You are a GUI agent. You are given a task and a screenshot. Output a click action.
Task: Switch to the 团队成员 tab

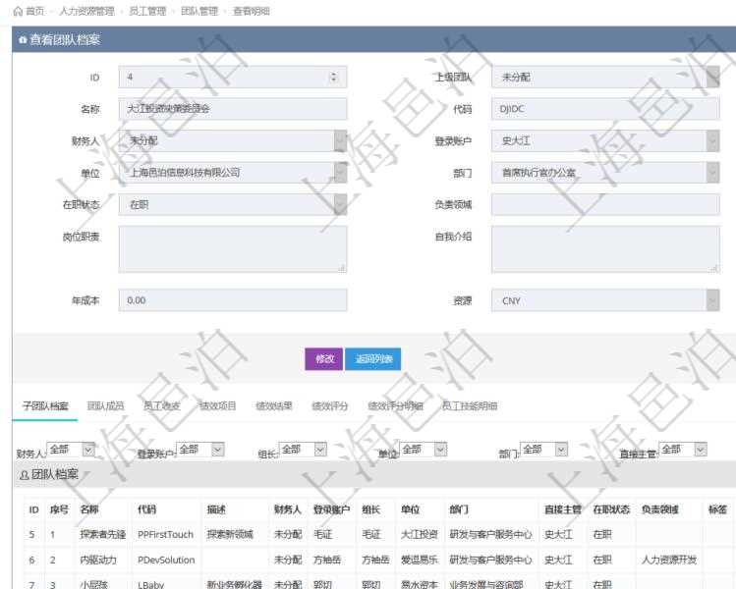coord(105,406)
